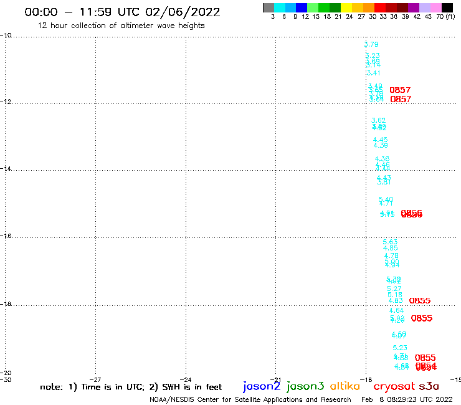
Task: Click the -10 latitude axis label
Action: click(6, 36)
